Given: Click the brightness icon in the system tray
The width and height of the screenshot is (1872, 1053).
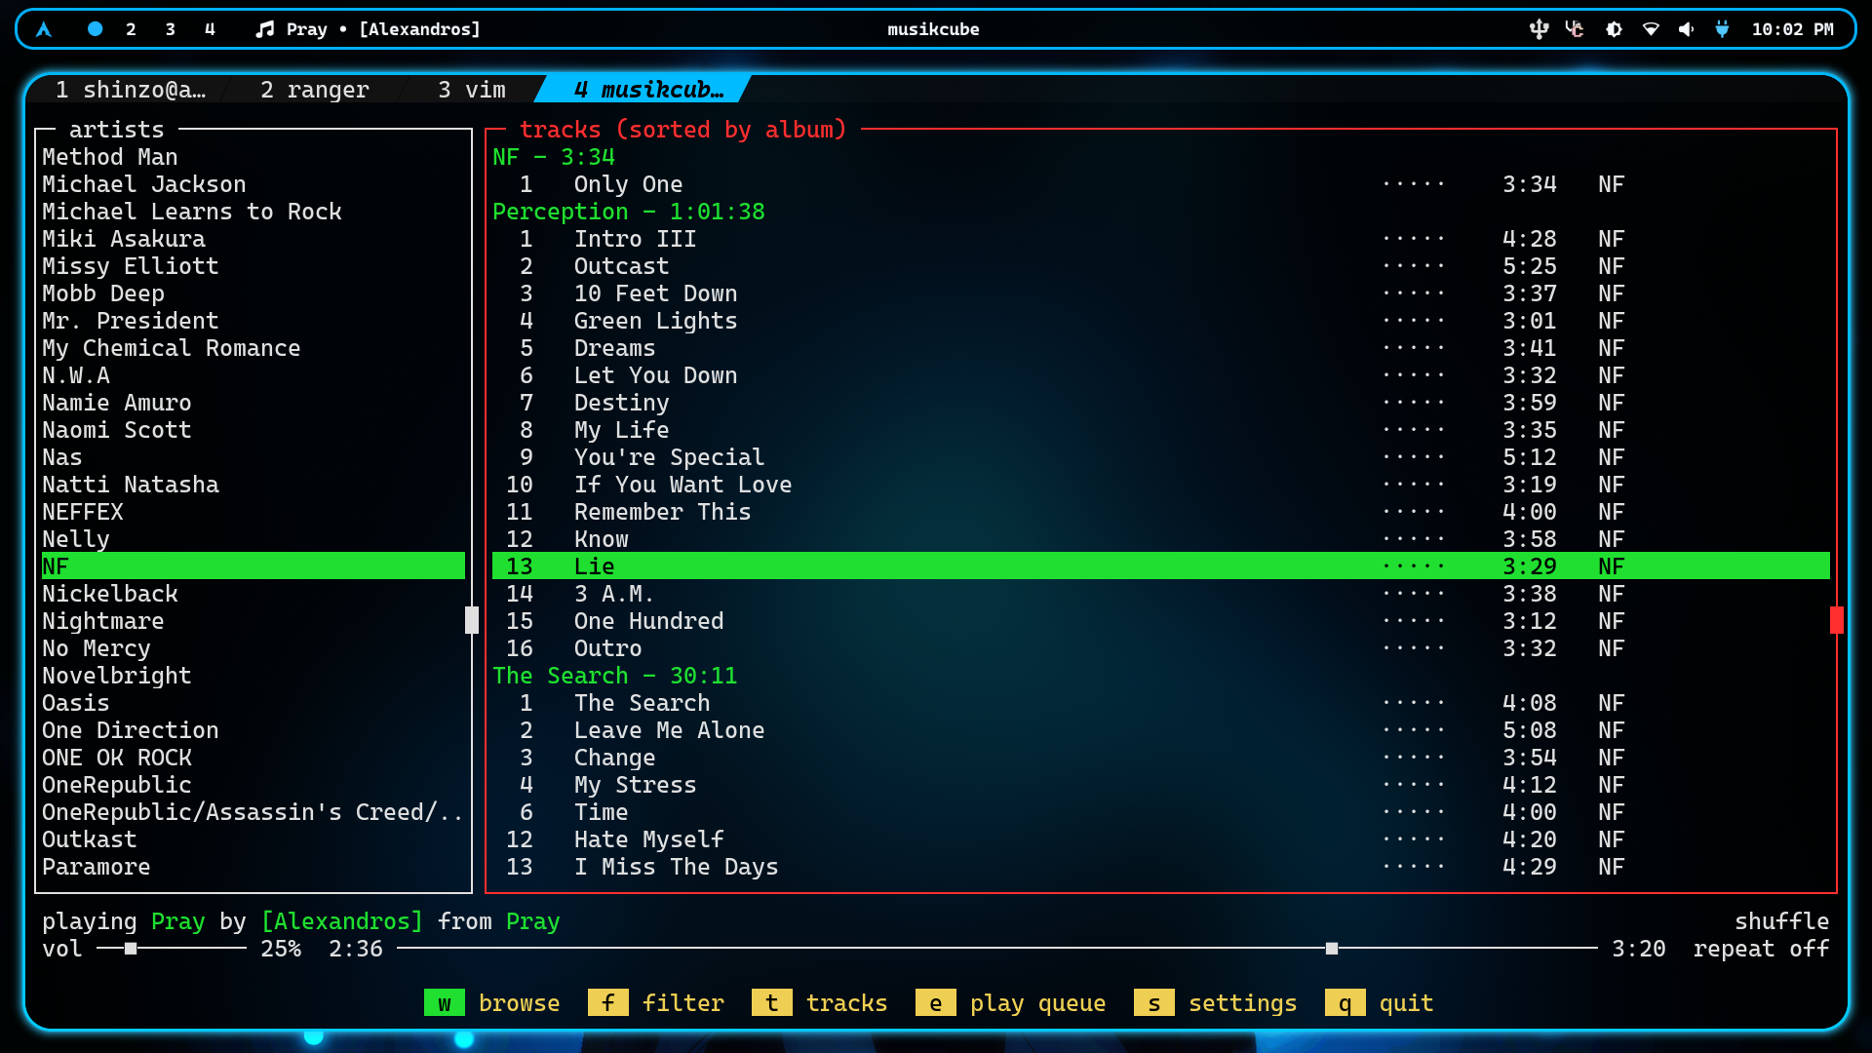Looking at the screenshot, I should click(1614, 29).
